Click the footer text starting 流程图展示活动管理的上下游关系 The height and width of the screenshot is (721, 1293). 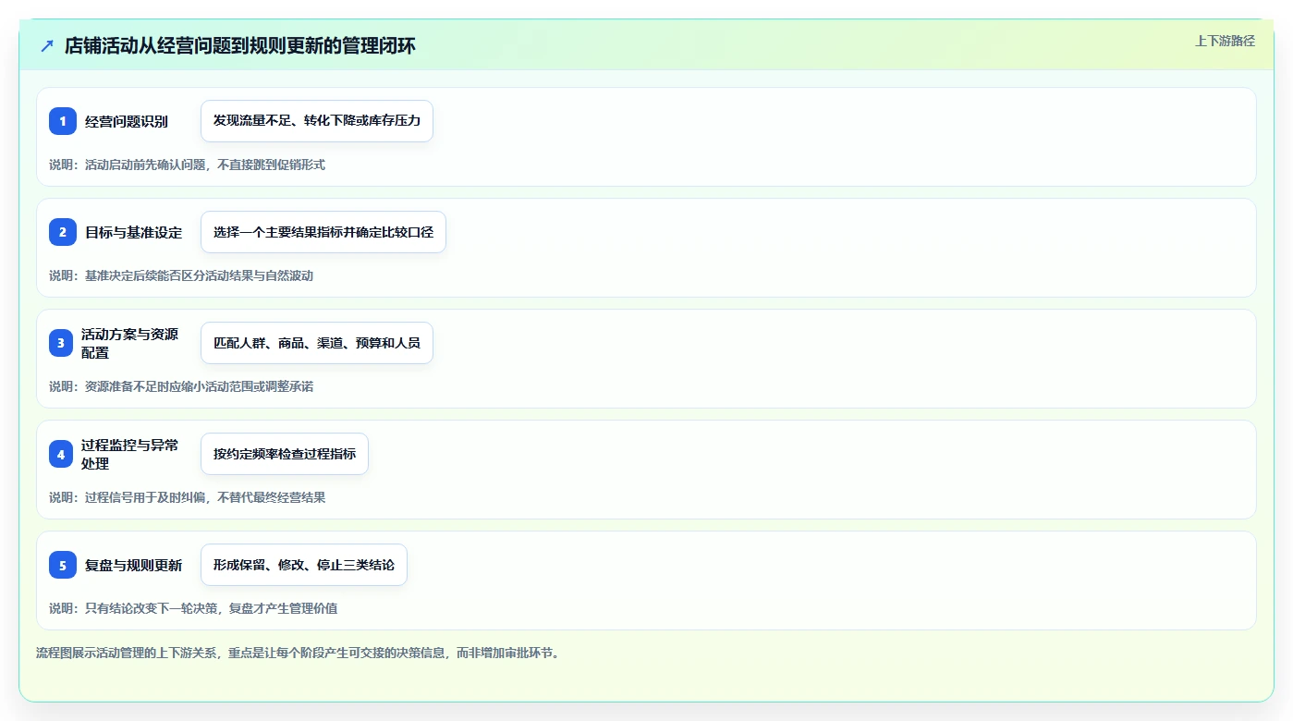(x=298, y=653)
